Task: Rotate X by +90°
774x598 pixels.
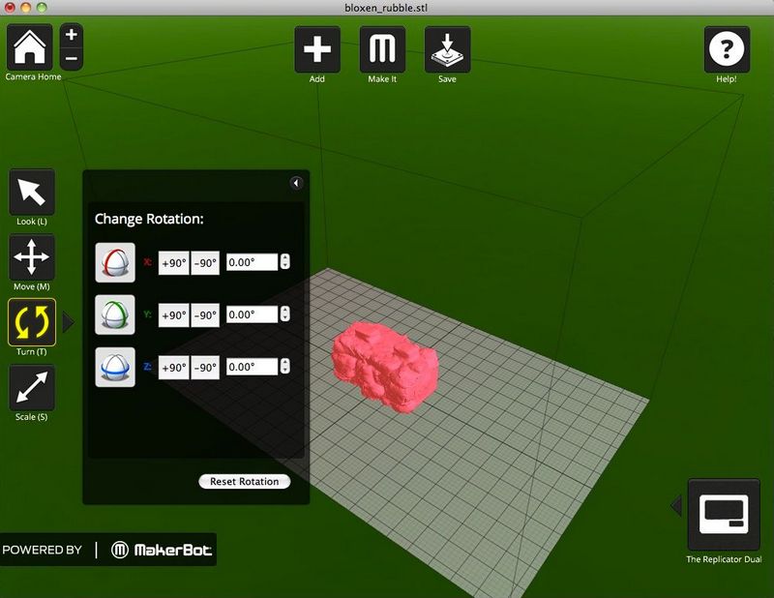Action: tap(174, 263)
